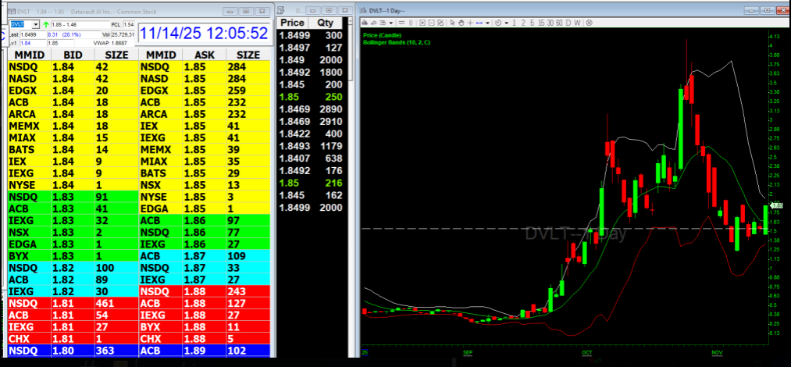
Task: Choose the crosshair cursor tool
Action: 470,23
